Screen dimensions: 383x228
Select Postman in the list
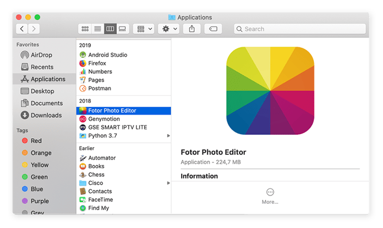click(123, 88)
